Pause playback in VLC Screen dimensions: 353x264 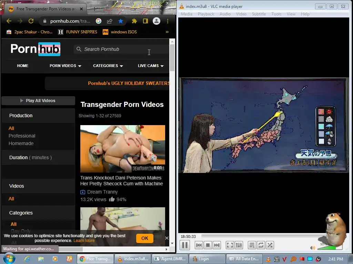click(185, 245)
